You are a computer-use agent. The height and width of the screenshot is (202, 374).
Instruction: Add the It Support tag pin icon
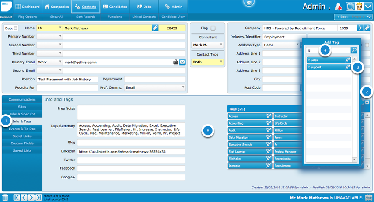tap(347, 67)
